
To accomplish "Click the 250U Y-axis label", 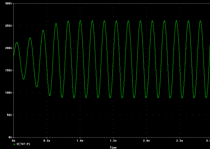I will click(9, 26).
